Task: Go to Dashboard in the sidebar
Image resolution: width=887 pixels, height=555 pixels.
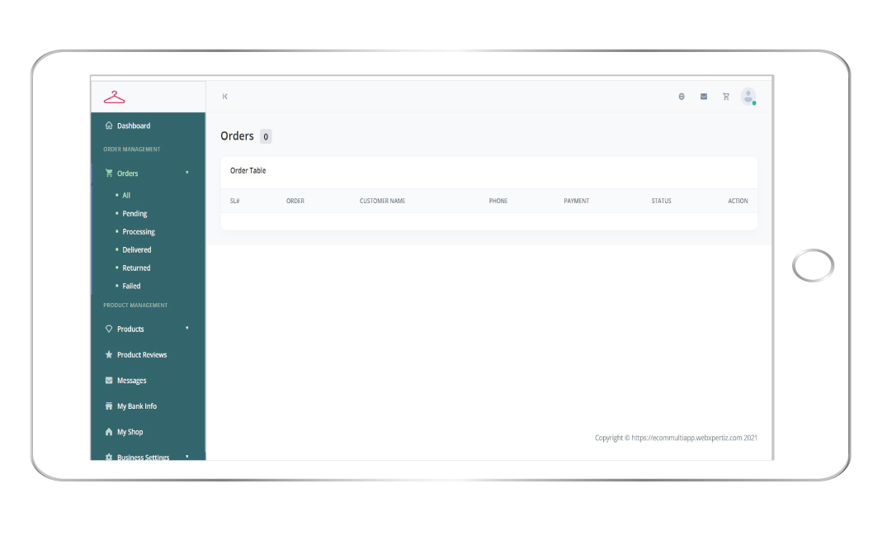Action: click(133, 126)
